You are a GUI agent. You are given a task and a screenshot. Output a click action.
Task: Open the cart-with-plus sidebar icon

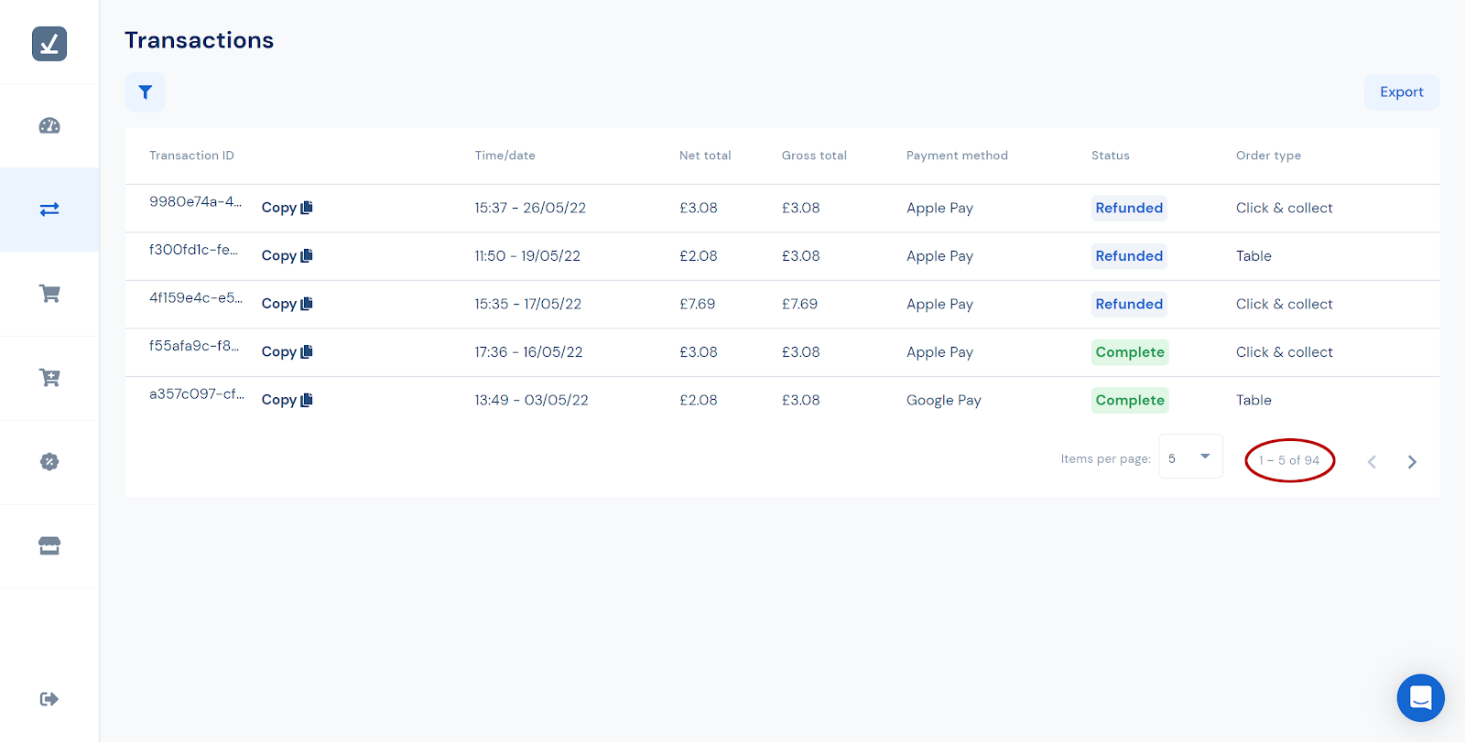click(x=49, y=378)
